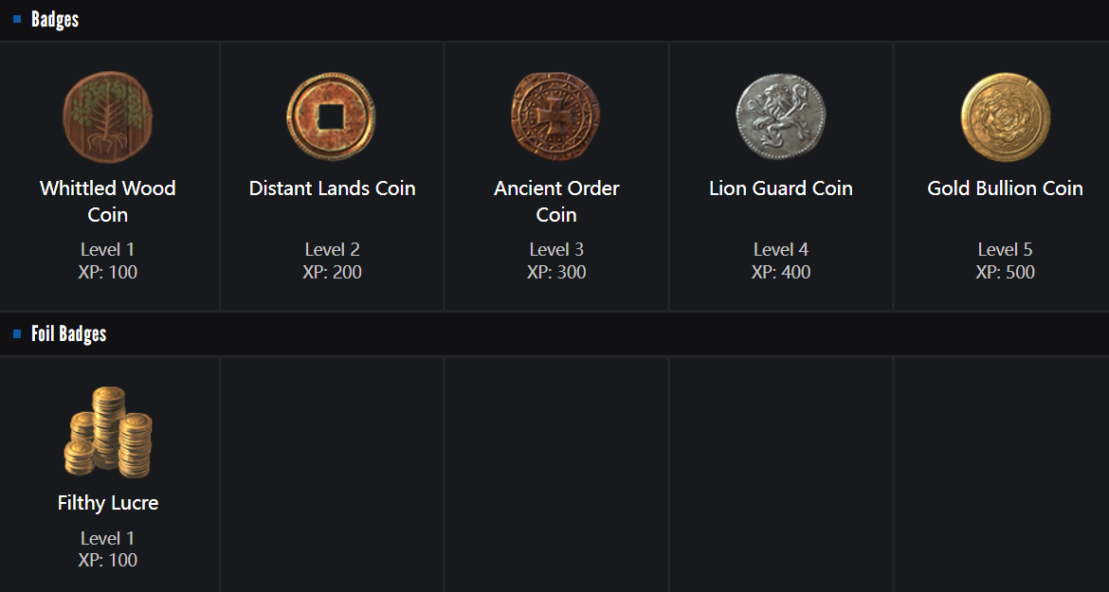Image resolution: width=1109 pixels, height=592 pixels.
Task: Click the XP: 400 text under Lion Guard
Action: 781,272
